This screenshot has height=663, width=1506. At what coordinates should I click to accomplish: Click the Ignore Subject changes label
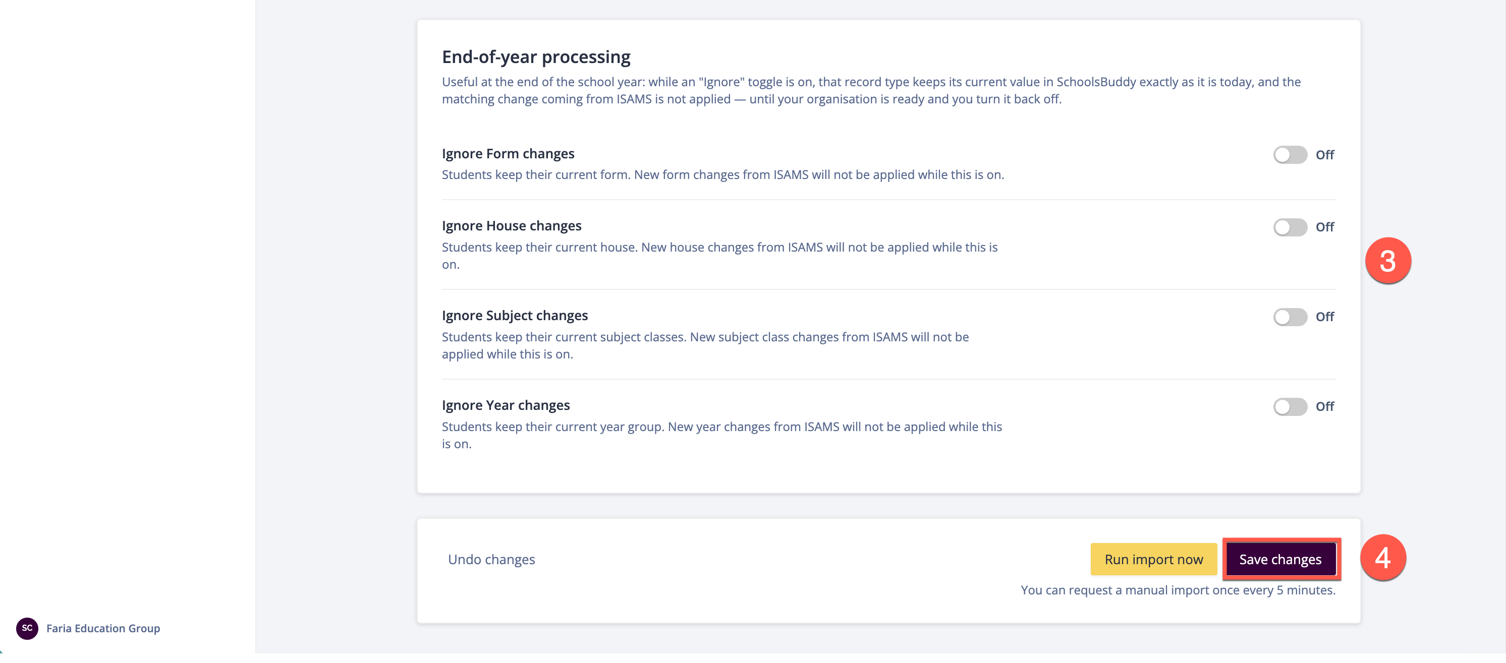coord(515,316)
